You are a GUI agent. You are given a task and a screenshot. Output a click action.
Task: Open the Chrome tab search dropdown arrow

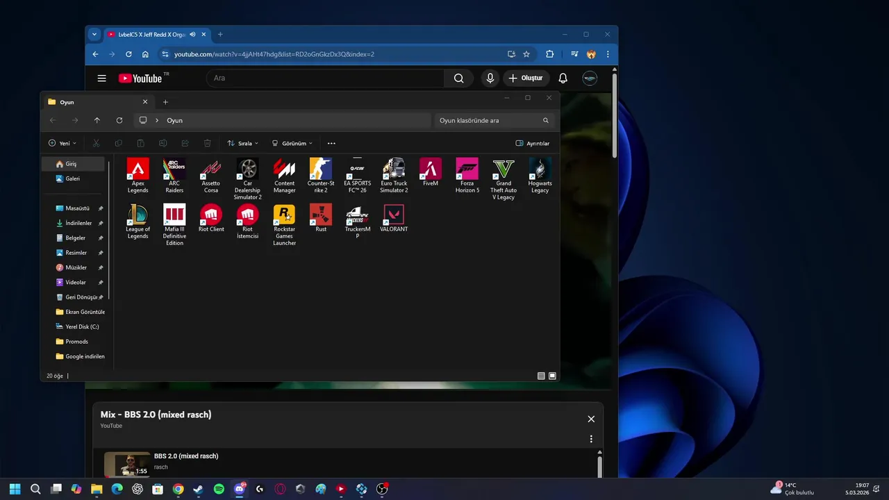(94, 34)
